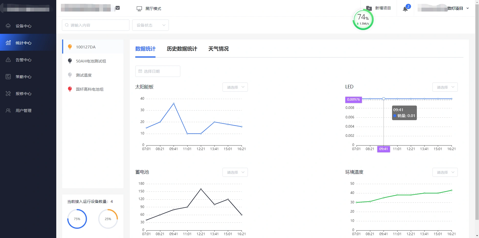Screen dimensions: 479x238
Task: Click the dark bulb icon of 50AH电池测试组
Action: coord(70,61)
